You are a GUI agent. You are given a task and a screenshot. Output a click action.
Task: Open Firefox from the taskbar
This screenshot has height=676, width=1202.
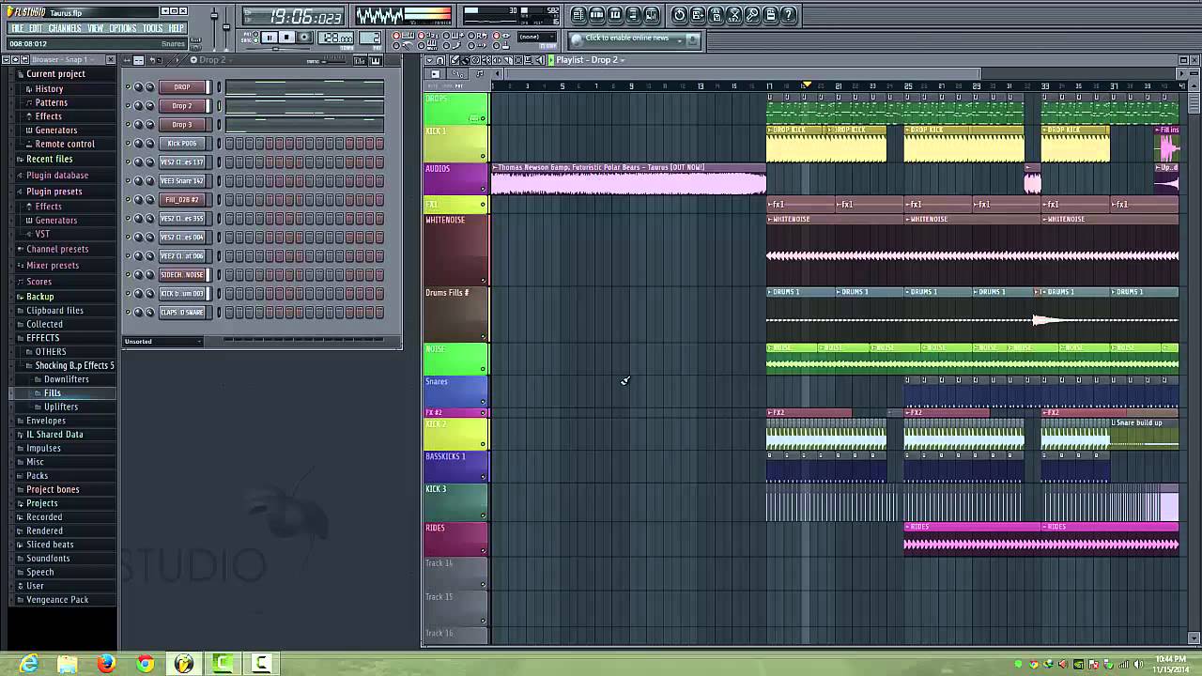(x=106, y=664)
